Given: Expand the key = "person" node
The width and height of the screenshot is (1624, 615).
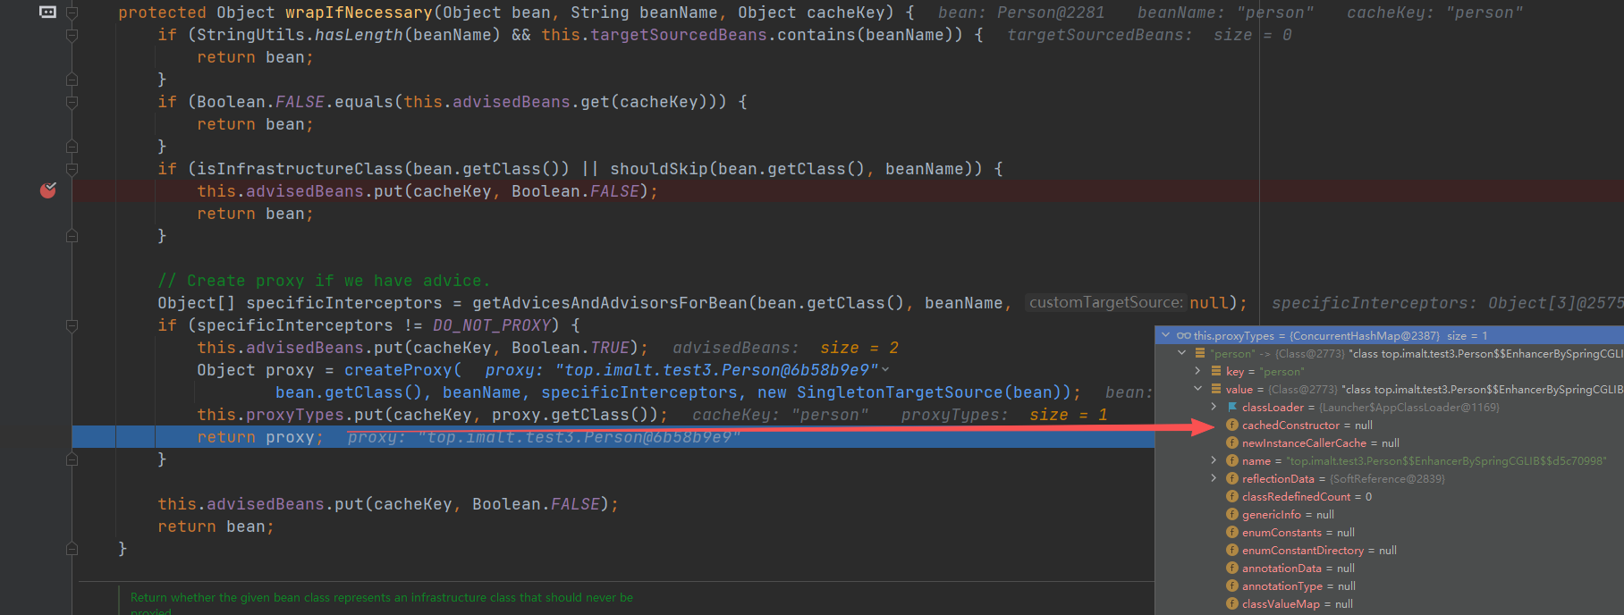Looking at the screenshot, I should [1198, 372].
